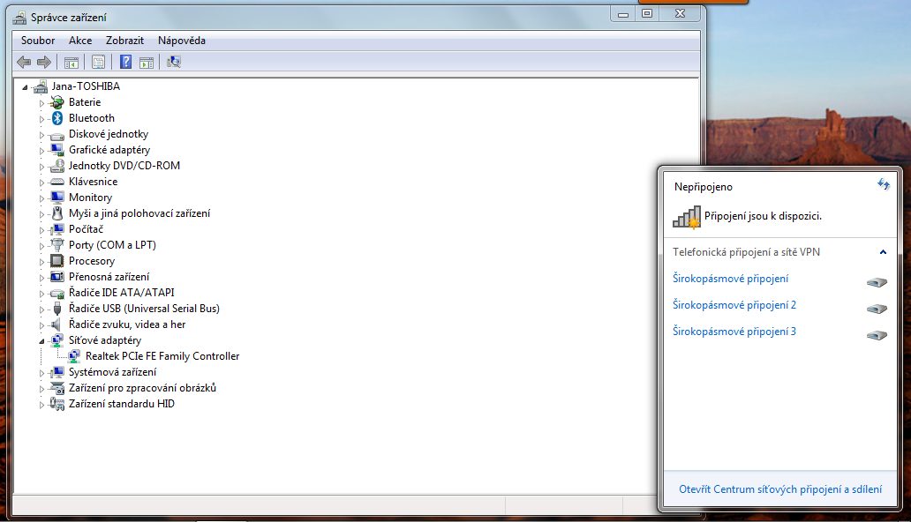Click the show/hide console tree icon
The height and width of the screenshot is (522, 911).
(72, 62)
